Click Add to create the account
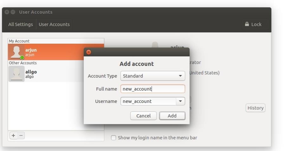Viewport: 284px width, 151px height. click(172, 116)
